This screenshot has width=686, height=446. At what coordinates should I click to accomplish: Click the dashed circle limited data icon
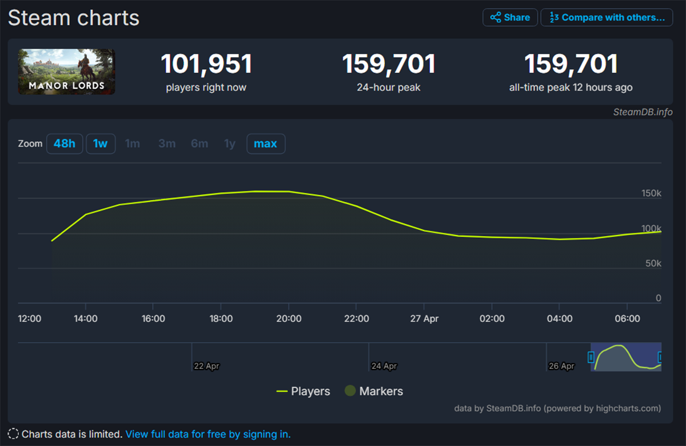tap(13, 434)
